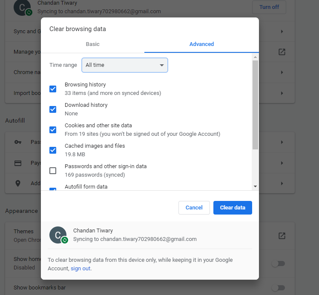The width and height of the screenshot is (319, 295).
Task: Toggle the Show home button switch
Action: (278, 263)
